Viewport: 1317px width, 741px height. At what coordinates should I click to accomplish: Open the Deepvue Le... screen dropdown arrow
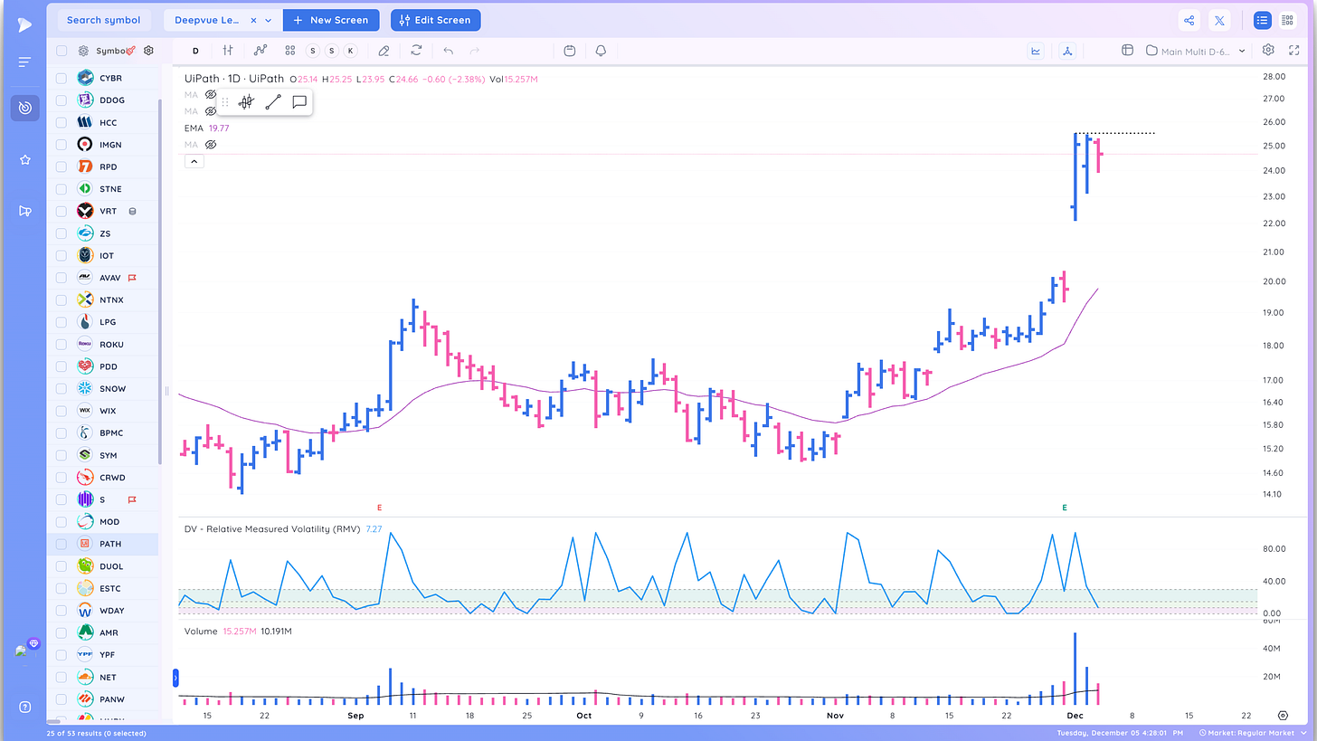[269, 20]
